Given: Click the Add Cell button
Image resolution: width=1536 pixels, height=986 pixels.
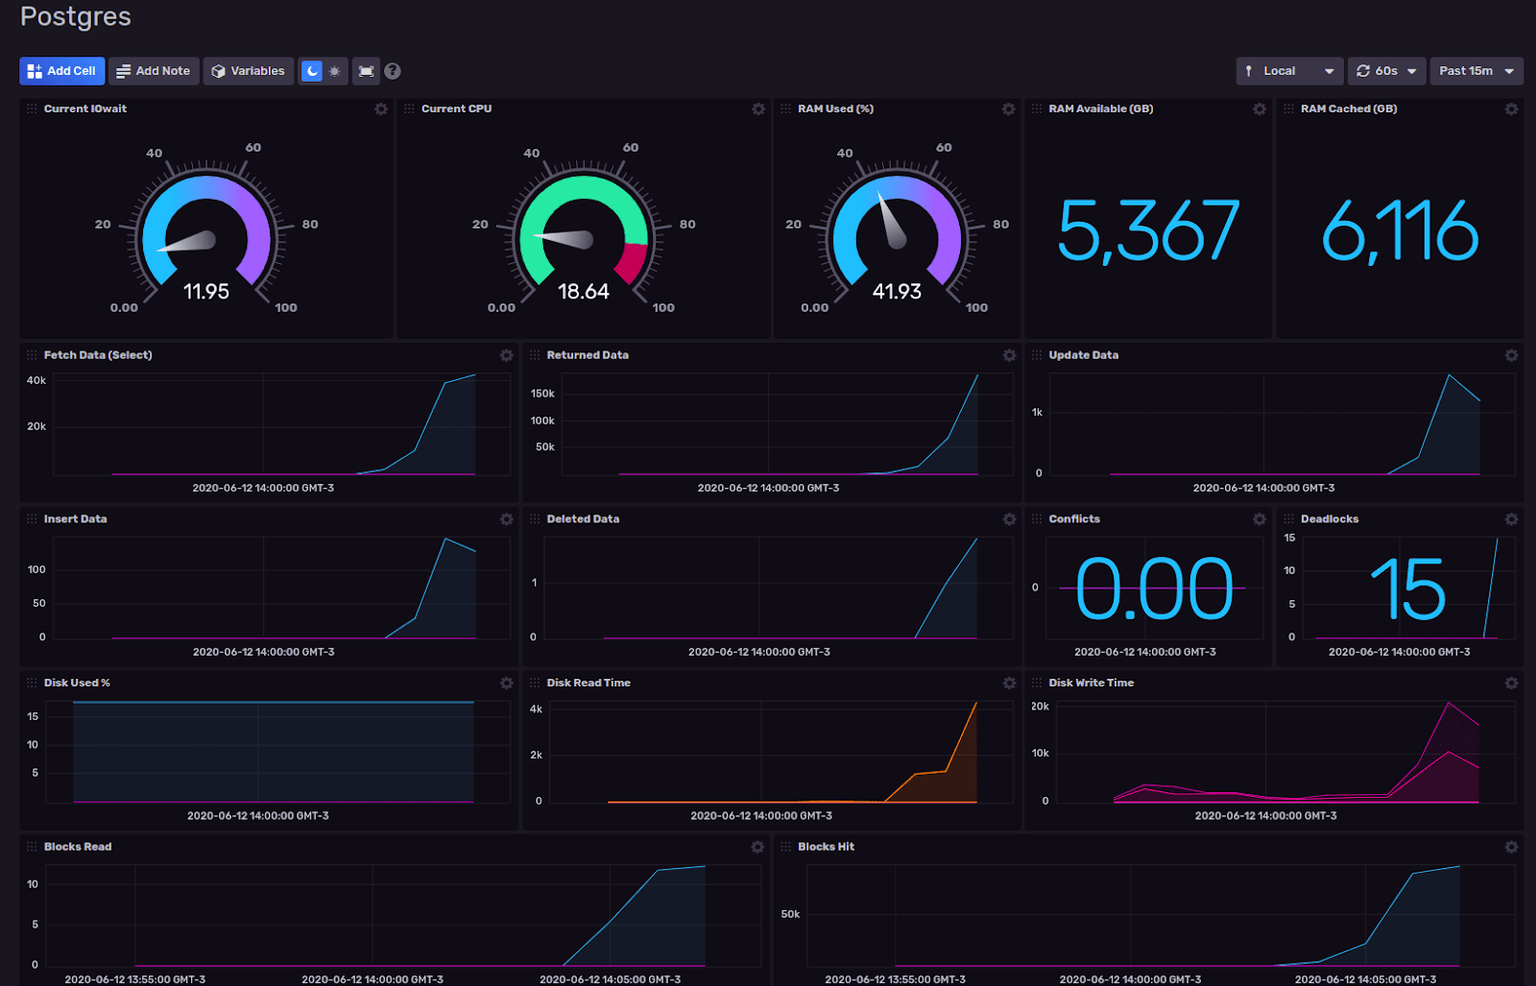Looking at the screenshot, I should click(x=61, y=70).
